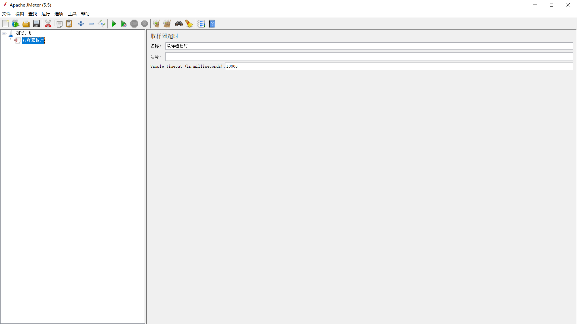
Task: Click the New test plan icon
Action: (5, 24)
